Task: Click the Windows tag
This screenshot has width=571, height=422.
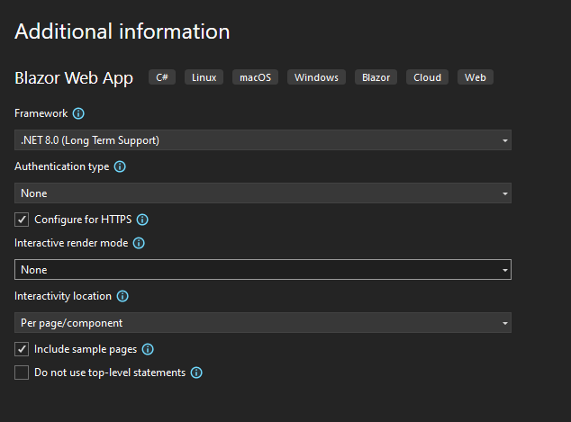Action: (x=316, y=77)
